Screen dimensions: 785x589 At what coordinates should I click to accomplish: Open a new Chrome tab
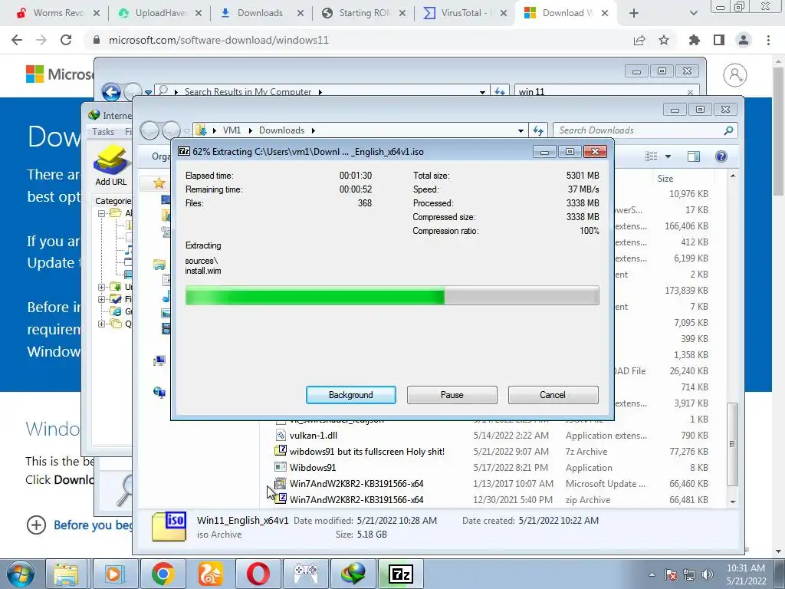coord(634,14)
